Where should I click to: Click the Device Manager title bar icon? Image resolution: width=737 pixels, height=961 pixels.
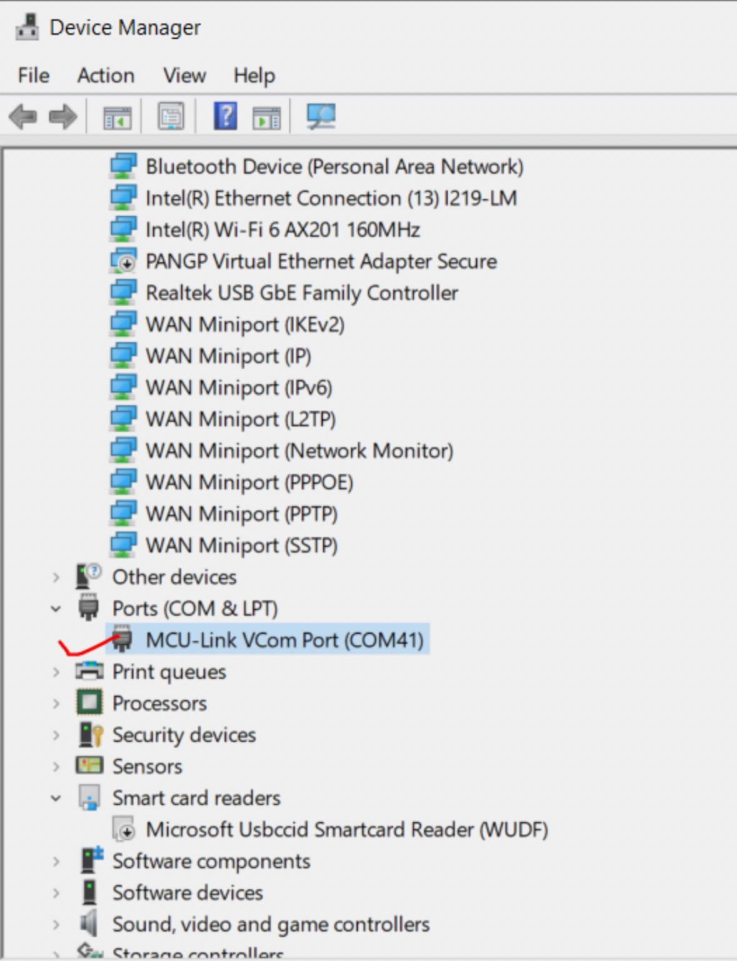(27, 27)
